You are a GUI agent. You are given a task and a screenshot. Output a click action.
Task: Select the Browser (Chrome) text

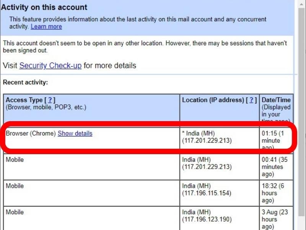click(31, 133)
